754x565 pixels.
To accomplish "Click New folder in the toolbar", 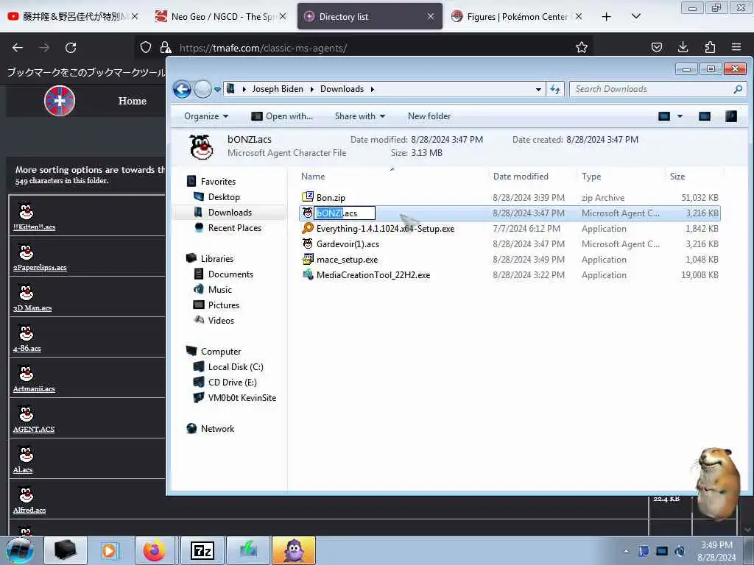I will pos(429,116).
